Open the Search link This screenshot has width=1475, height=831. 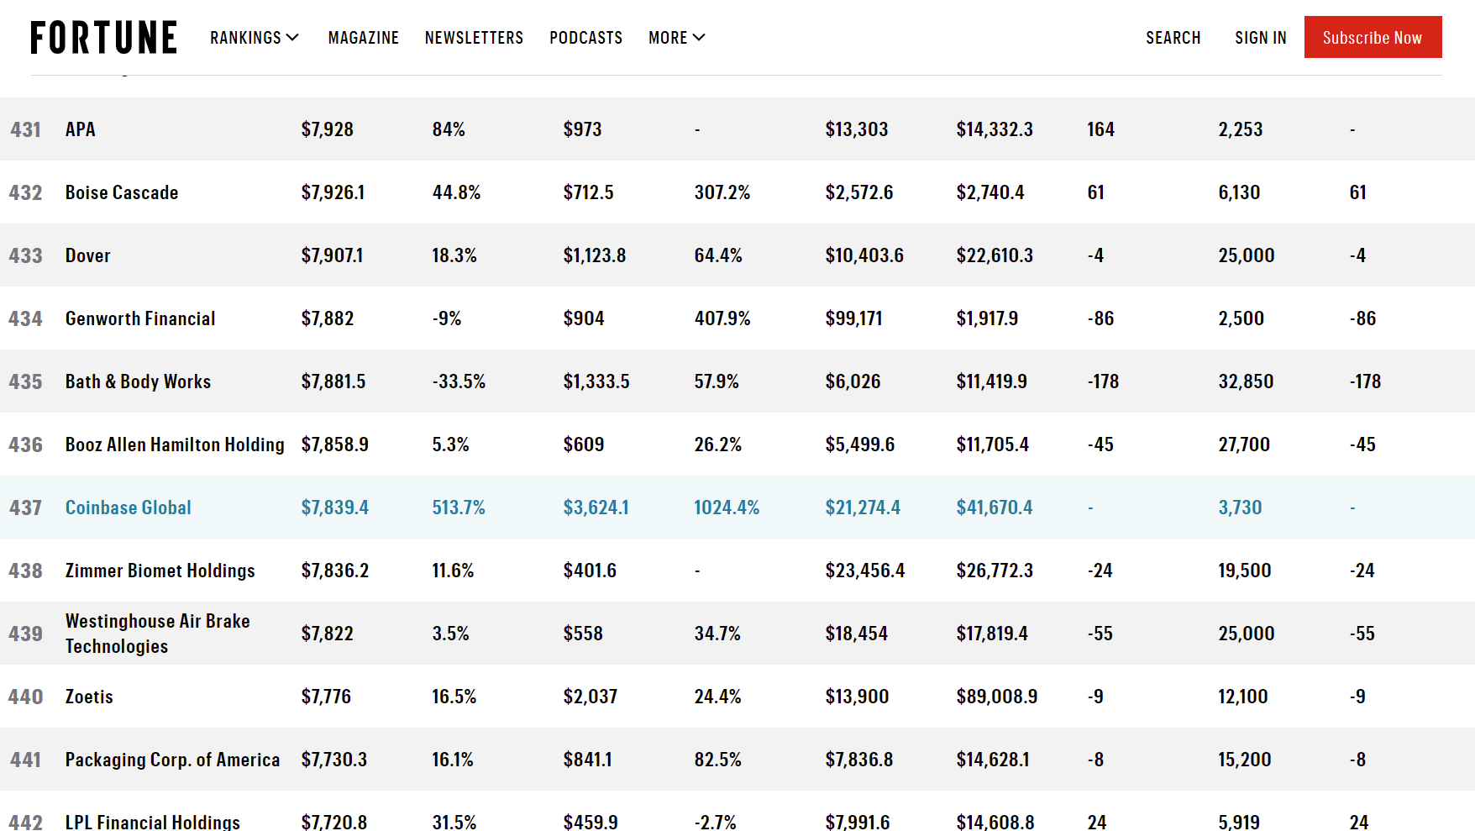tap(1173, 38)
